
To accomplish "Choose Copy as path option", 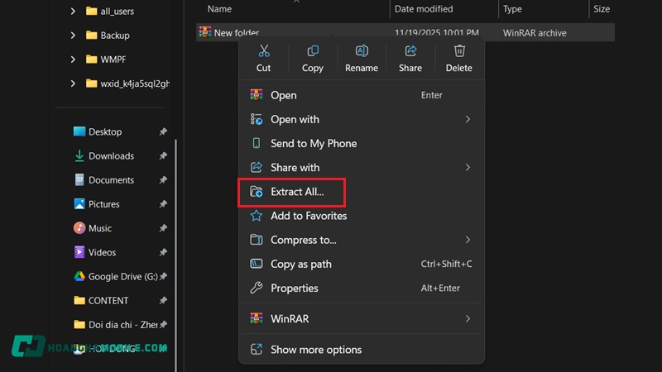I will [x=300, y=264].
